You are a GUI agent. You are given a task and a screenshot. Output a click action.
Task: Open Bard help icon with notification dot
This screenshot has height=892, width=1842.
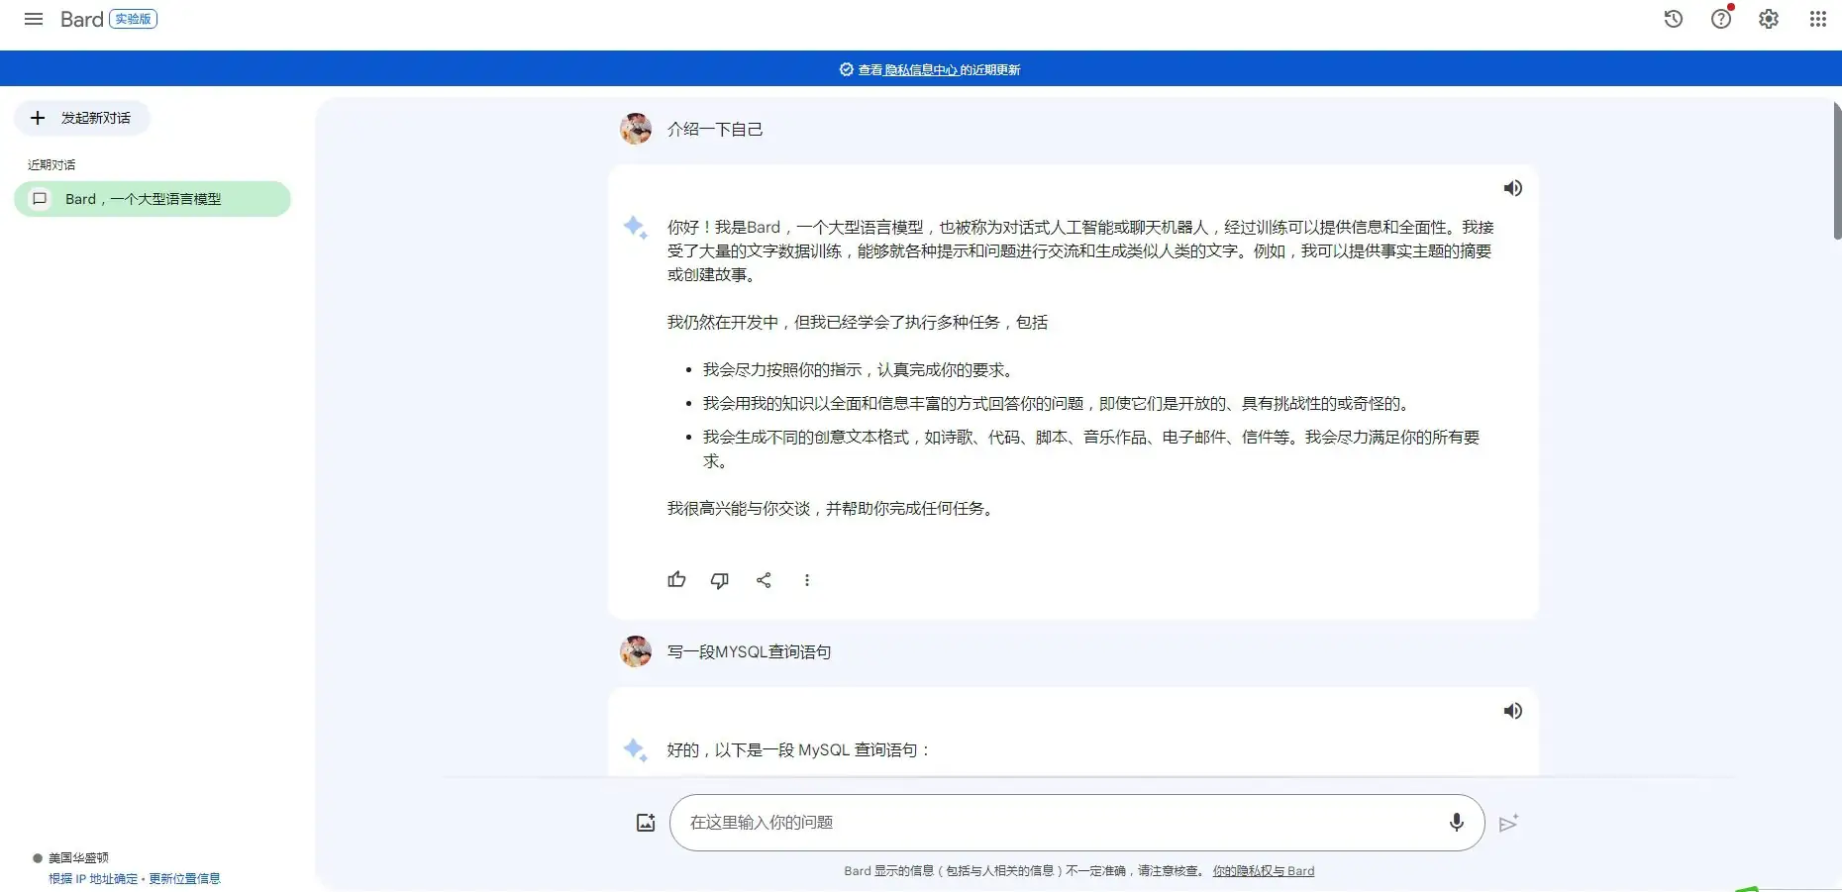(x=1721, y=19)
